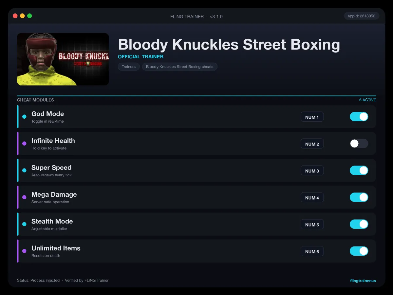Viewport: 393px width, 295px height.
Task: Open Bloody Knuckles Street Boxing cheats tag
Action: (x=179, y=67)
